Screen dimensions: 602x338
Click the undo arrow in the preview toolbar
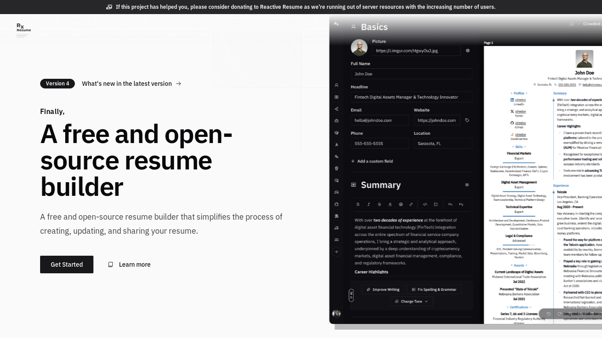click(x=549, y=314)
